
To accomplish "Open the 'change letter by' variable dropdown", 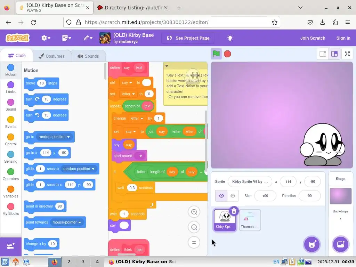I will 137,118.
